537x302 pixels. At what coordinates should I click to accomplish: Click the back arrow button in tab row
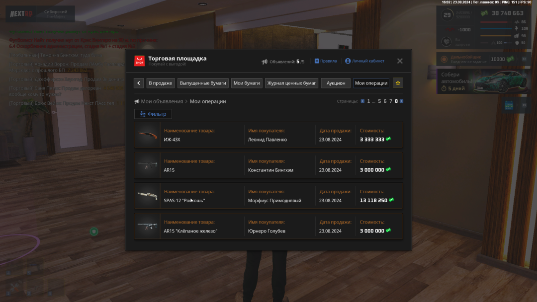pyautogui.click(x=139, y=83)
